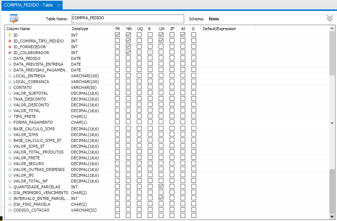Click the Default/Expression column header
Image resolution: width=337 pixels, height=221 pixels.
click(x=219, y=29)
